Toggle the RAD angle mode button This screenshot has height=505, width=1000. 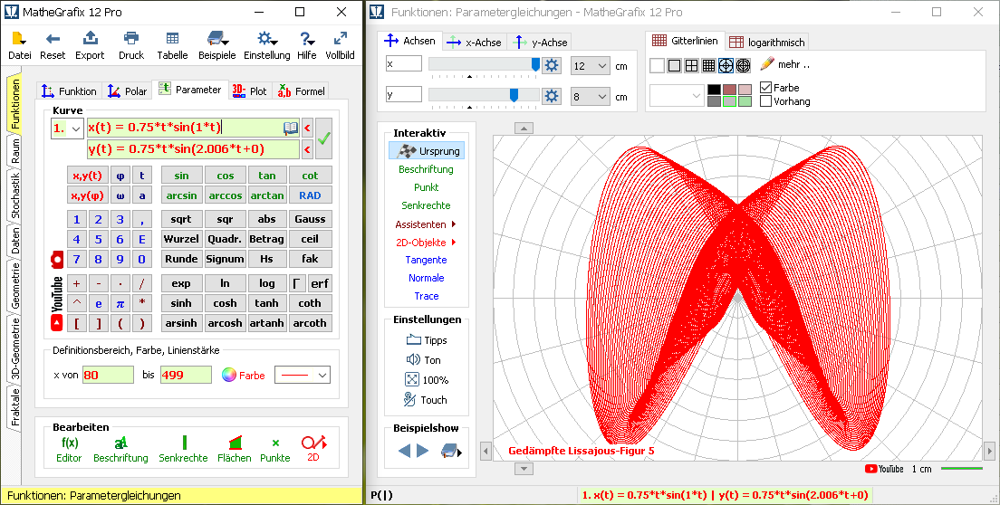pos(310,195)
